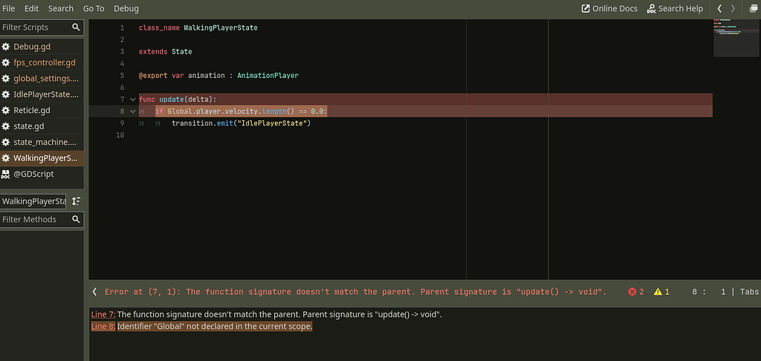Screen dimensions: 761x361
Task: Open the Debug menu
Action: (126, 8)
